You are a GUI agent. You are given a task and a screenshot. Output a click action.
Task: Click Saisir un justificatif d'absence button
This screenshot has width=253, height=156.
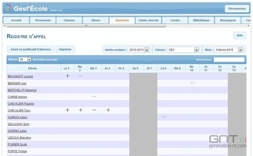[x=31, y=49]
